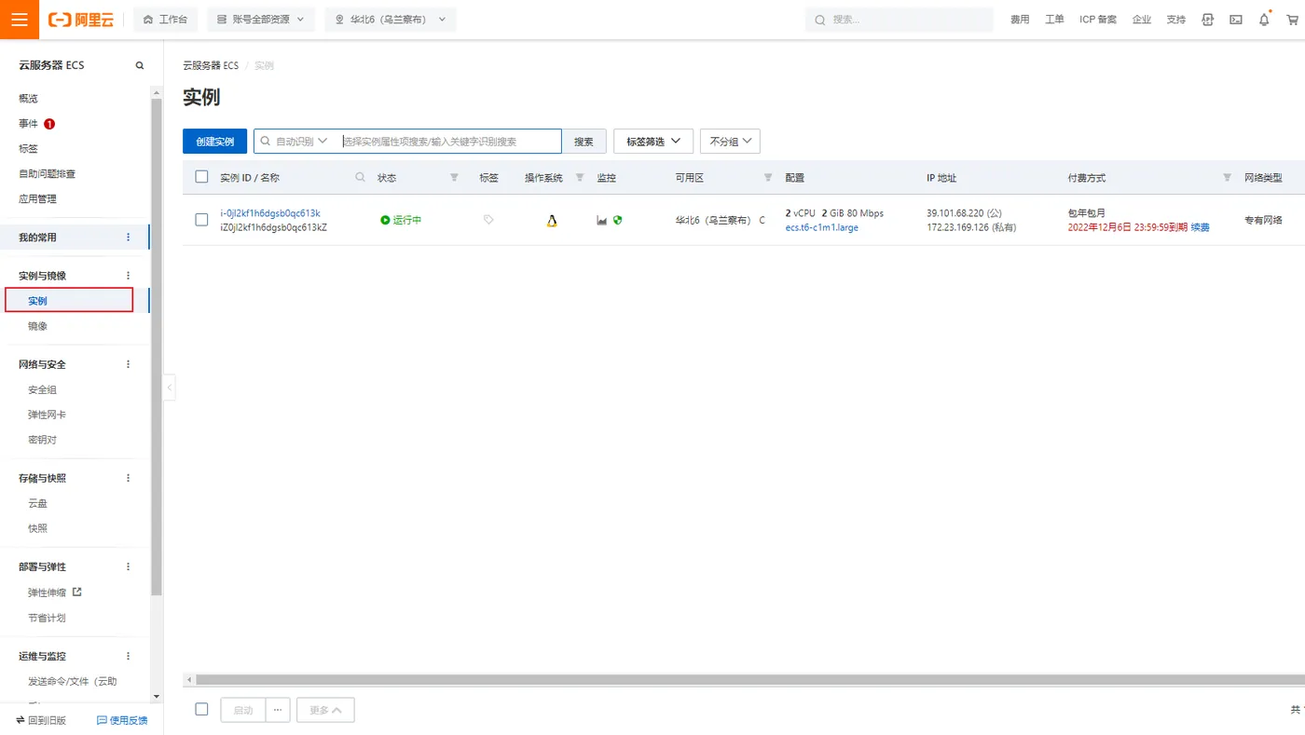Click the 搜索 button
This screenshot has height=735, width=1305.
point(584,142)
